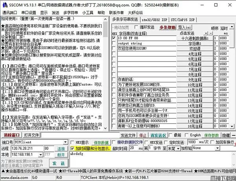Viewport: 236px width, 181px height.
Task: Enable 接收数据到文件 checkbox
Action: [114, 142]
